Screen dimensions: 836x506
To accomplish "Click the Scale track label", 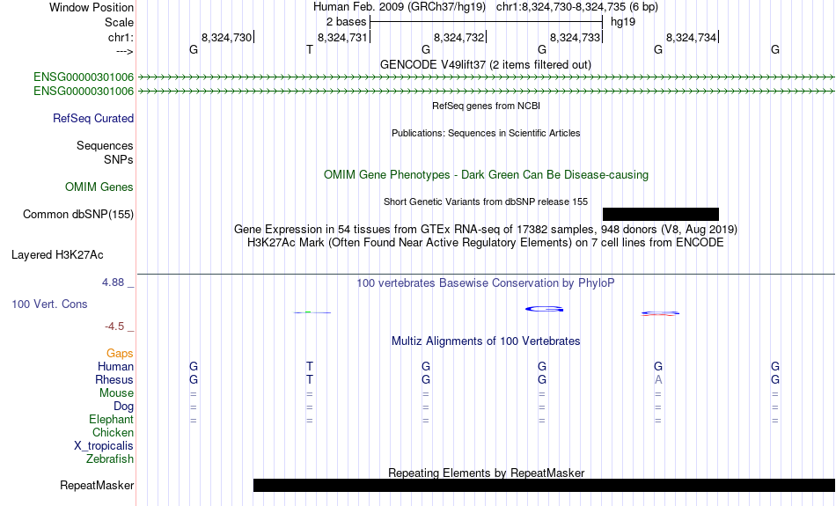I will pos(119,22).
